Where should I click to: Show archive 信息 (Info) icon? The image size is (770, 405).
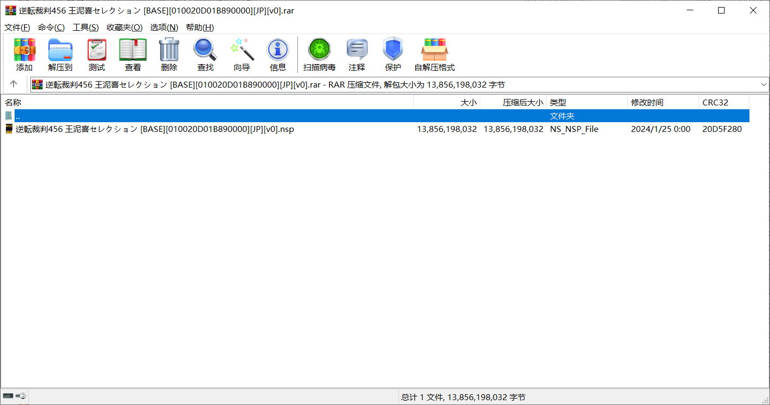[x=277, y=55]
